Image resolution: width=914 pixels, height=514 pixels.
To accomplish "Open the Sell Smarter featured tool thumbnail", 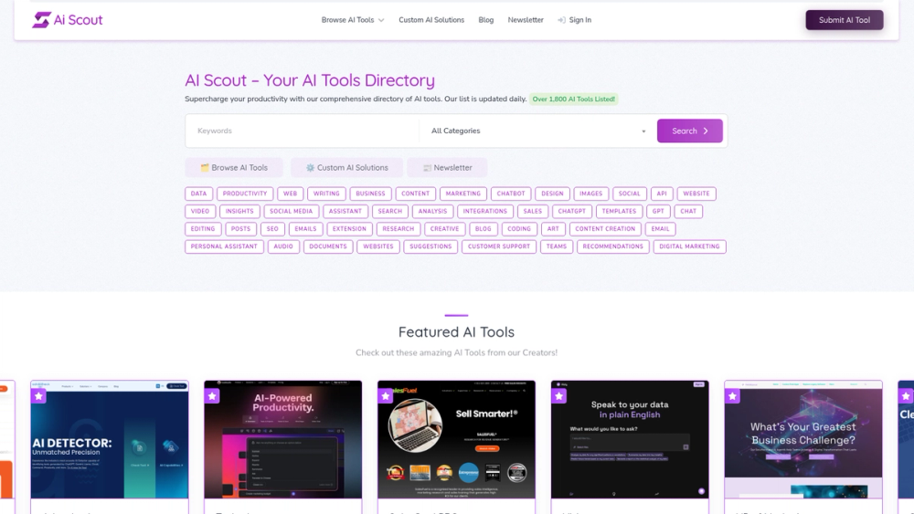I will click(x=456, y=440).
